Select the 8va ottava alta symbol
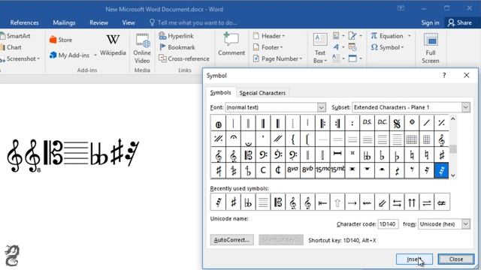This screenshot has height=270, width=481. (292, 170)
